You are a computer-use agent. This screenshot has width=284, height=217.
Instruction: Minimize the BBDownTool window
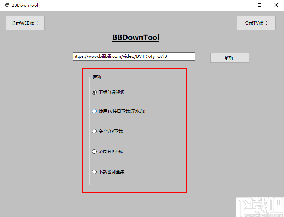click(x=243, y=5)
